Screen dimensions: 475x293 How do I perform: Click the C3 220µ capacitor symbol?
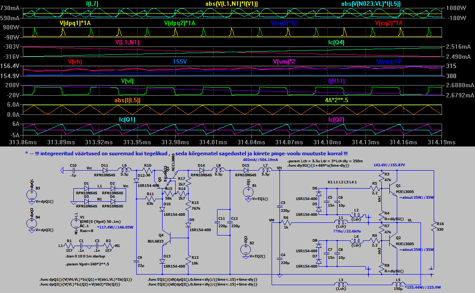point(279,205)
